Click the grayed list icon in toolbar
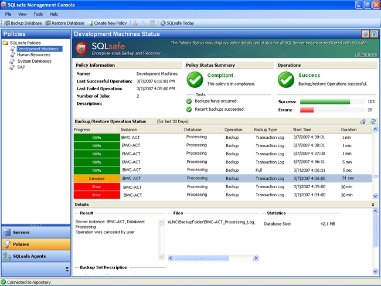 (152, 23)
